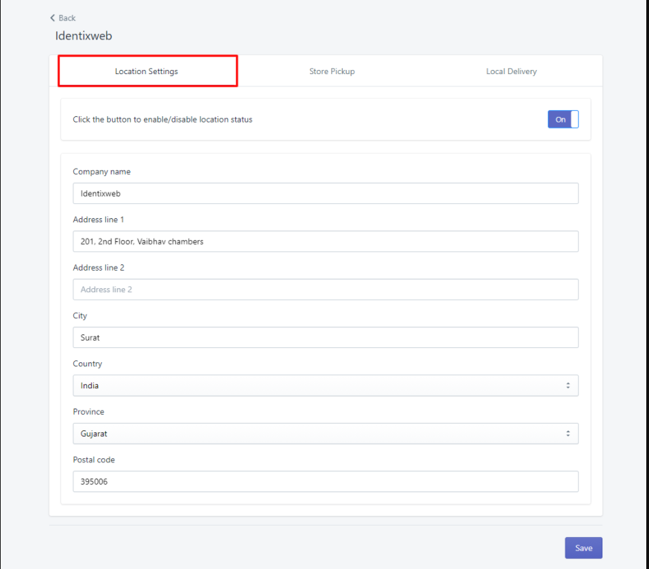Switch to the Location Settings tab
The height and width of the screenshot is (569, 649).
[147, 71]
